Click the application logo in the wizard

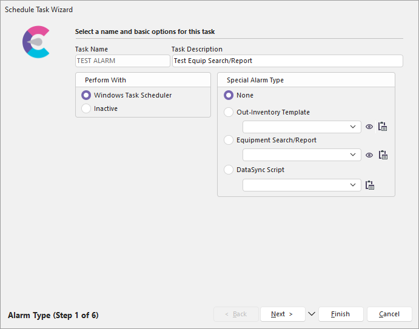coord(36,42)
